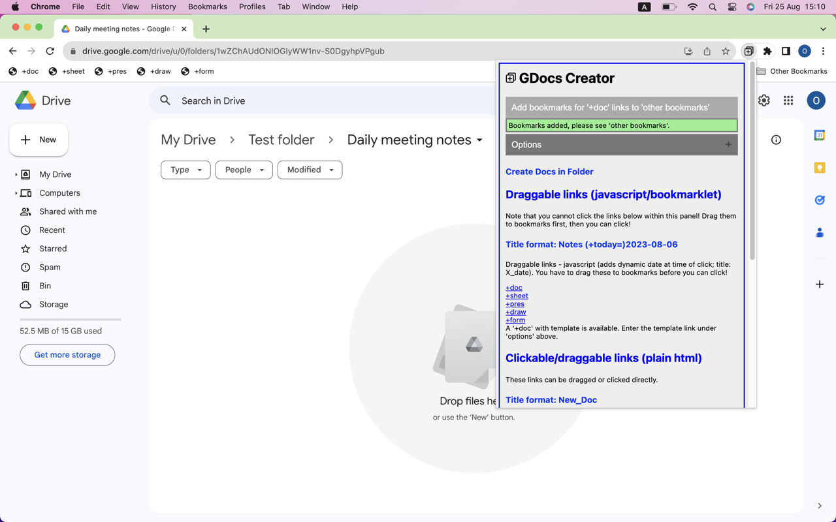Screen dimensions: 836x522
Task: Expand the Options section in GDocs Creator
Action: pos(728,144)
